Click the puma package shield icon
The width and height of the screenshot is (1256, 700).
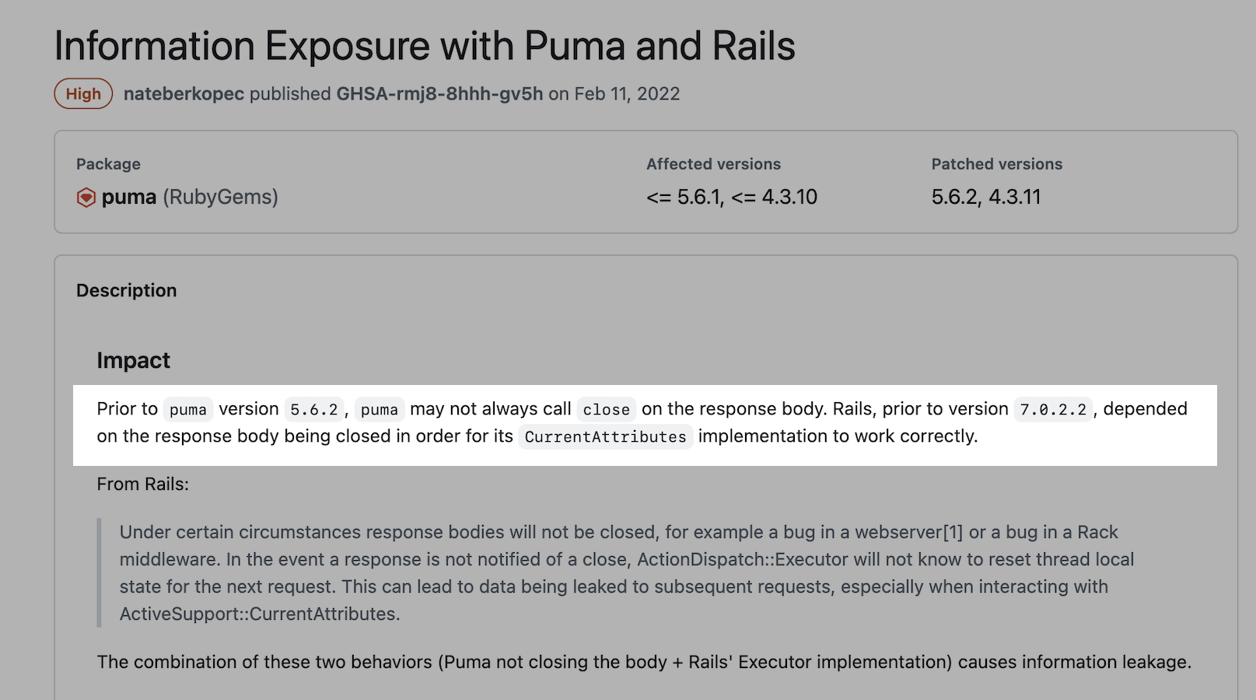[x=86, y=198]
